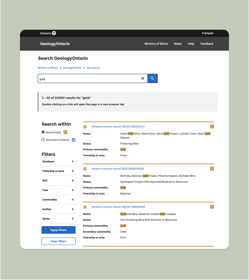
Task: Click the "McFinley, Bateman Gold Project" name text
Action: (138, 176)
